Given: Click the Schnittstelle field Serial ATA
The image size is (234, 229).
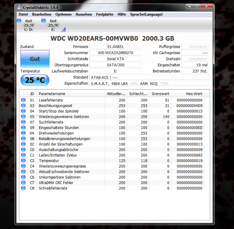Looking at the screenshot, I should pyautogui.click(x=115, y=59).
